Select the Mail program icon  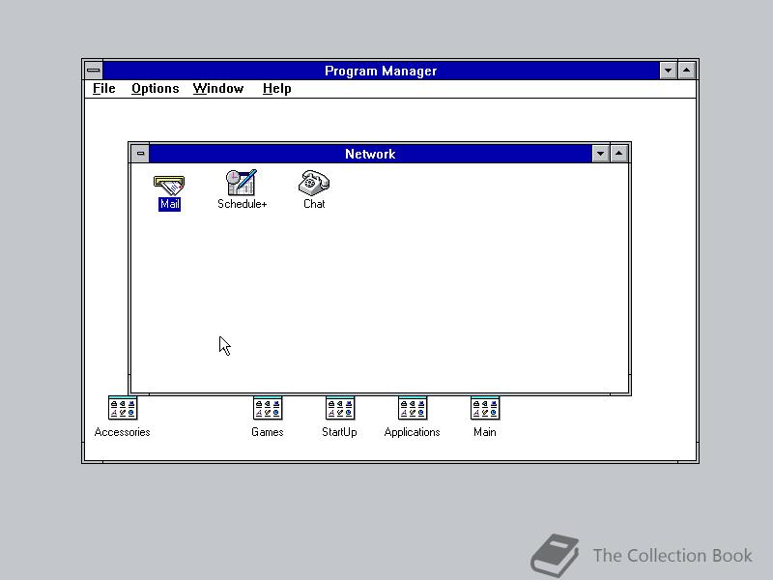pyautogui.click(x=169, y=185)
